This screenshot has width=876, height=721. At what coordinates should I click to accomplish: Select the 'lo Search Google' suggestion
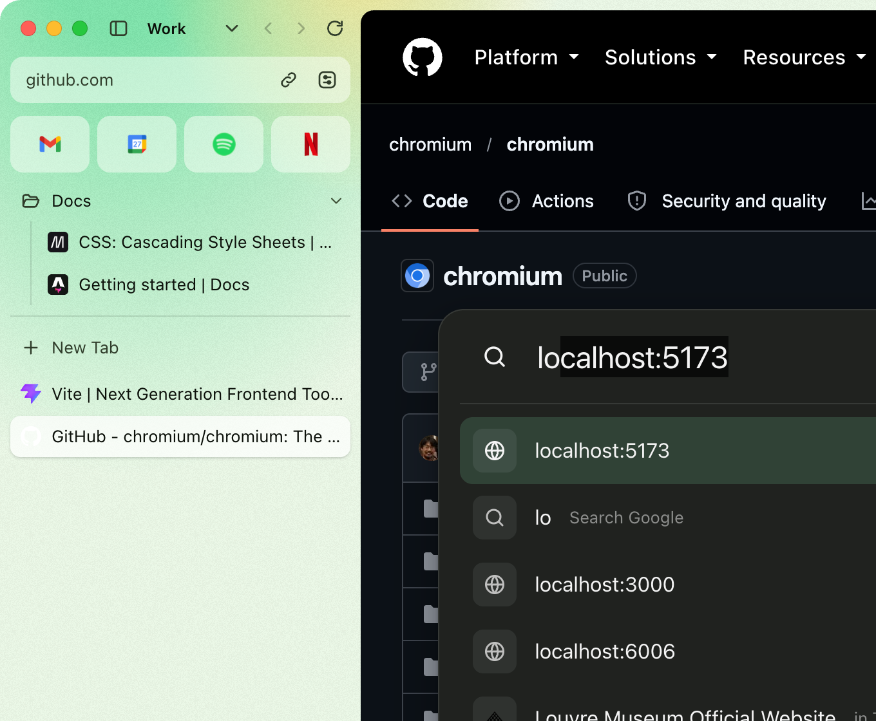pyautogui.click(x=668, y=518)
